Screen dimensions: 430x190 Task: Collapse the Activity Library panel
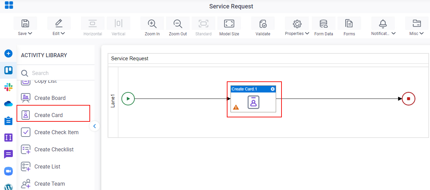pos(95,126)
